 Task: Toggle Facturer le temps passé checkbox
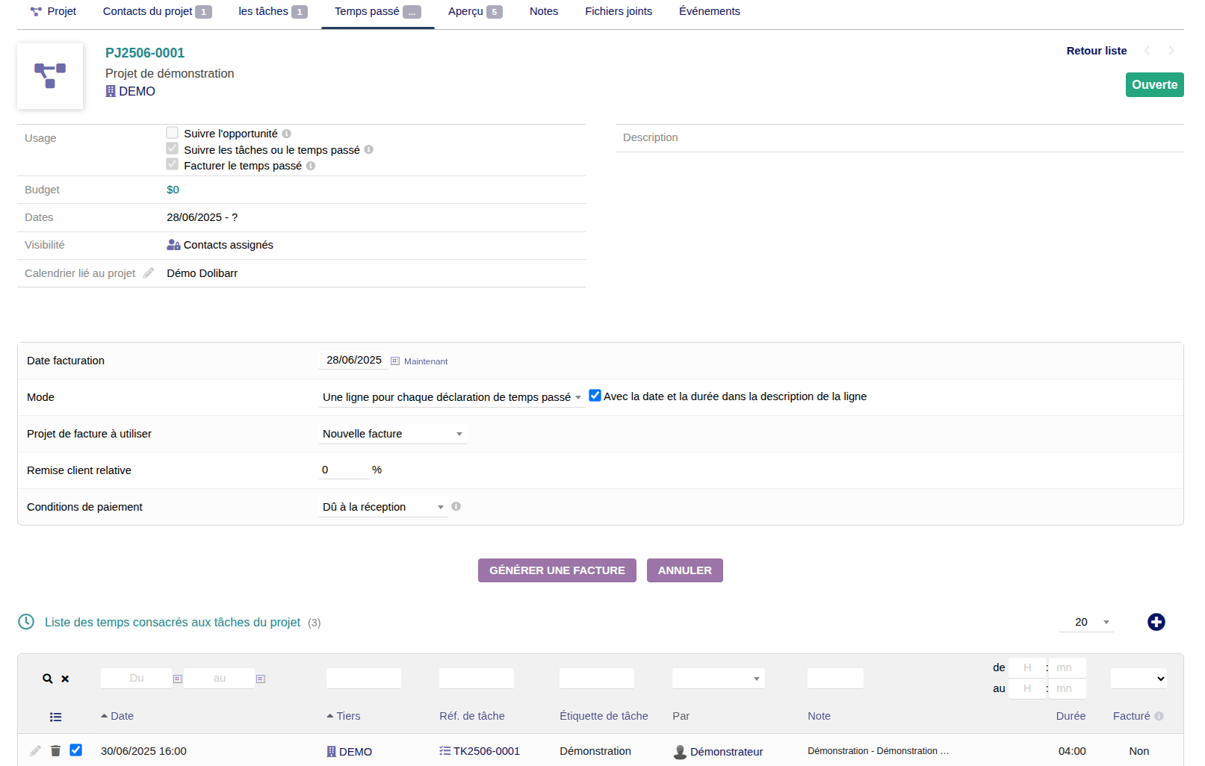(x=173, y=164)
